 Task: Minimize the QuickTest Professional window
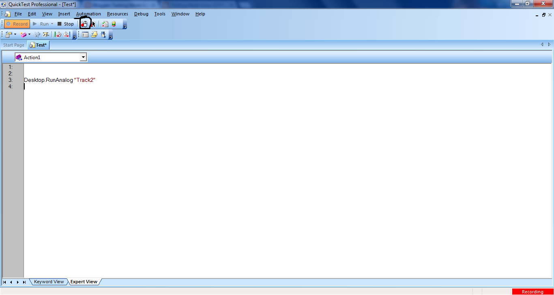pos(517,4)
